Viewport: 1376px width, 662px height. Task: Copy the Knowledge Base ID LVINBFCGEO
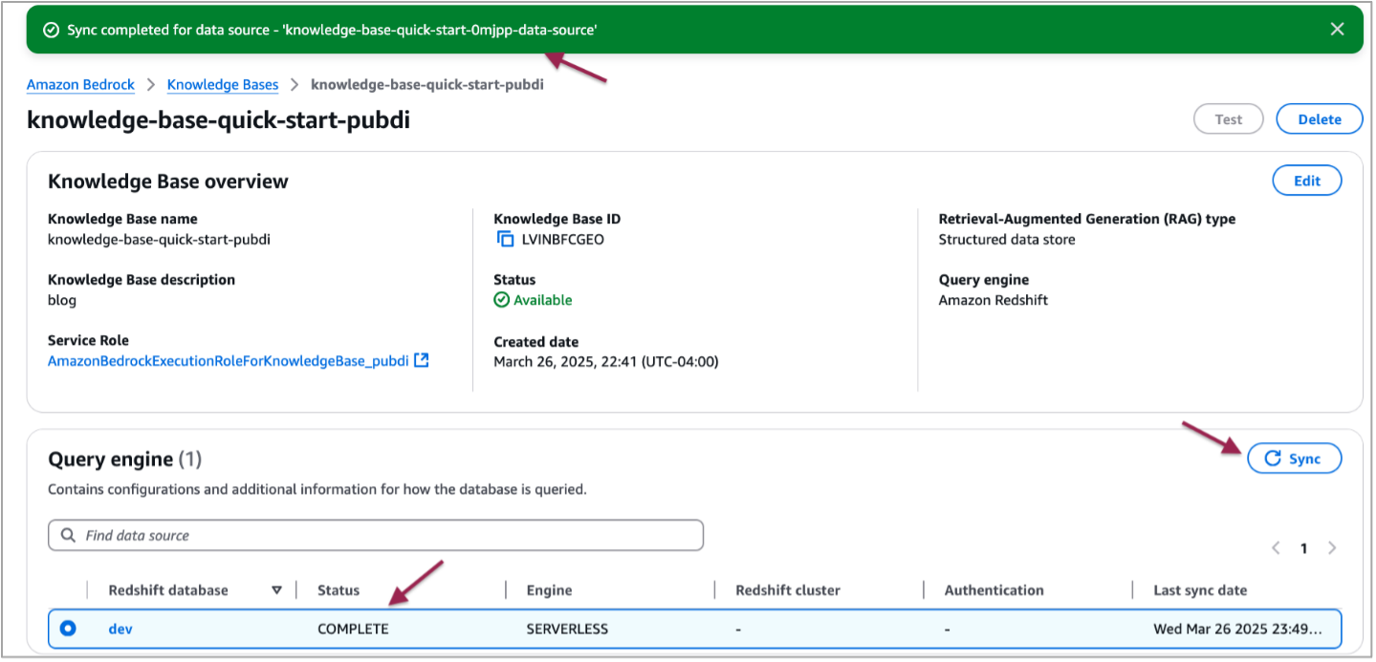504,240
